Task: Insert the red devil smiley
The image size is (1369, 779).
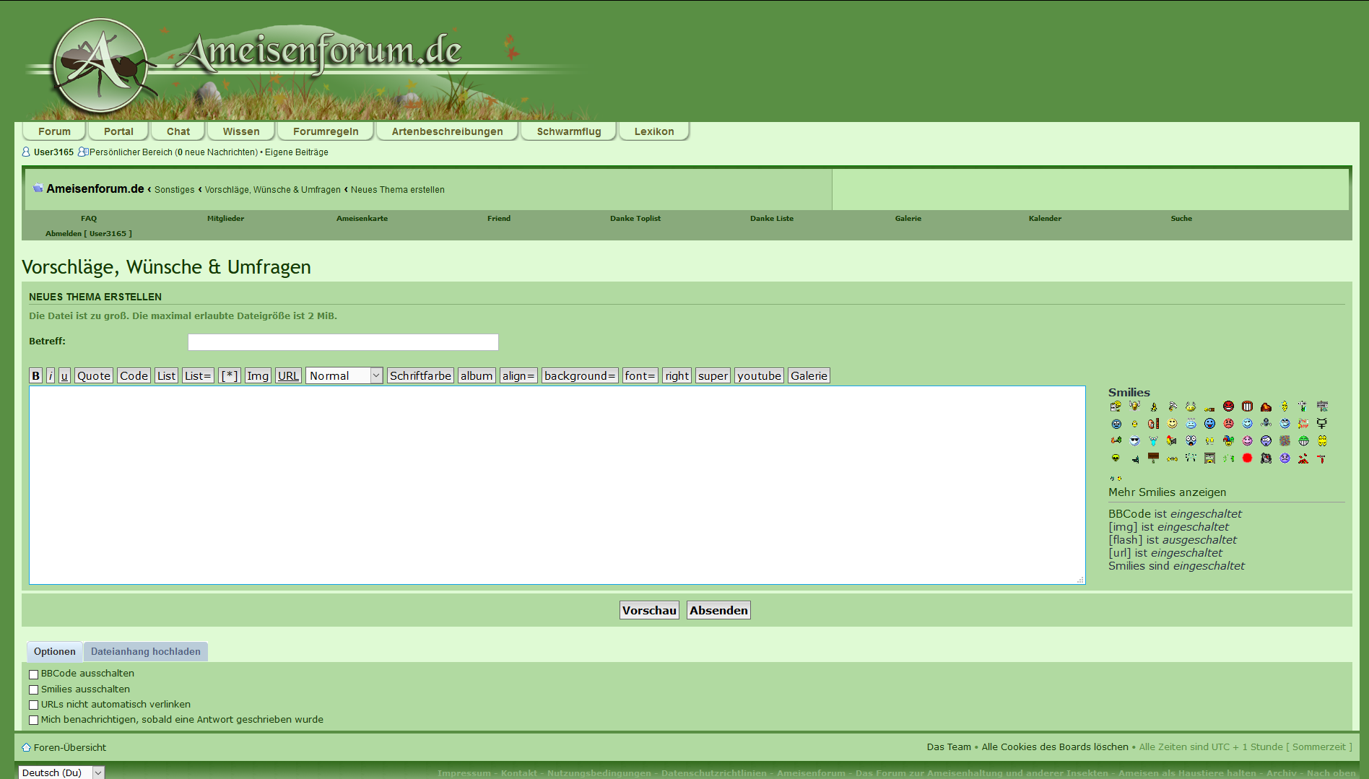Action: coord(1228,406)
